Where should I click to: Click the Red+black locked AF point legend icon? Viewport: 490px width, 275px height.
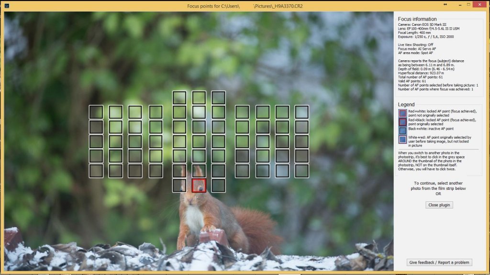pyautogui.click(x=402, y=122)
